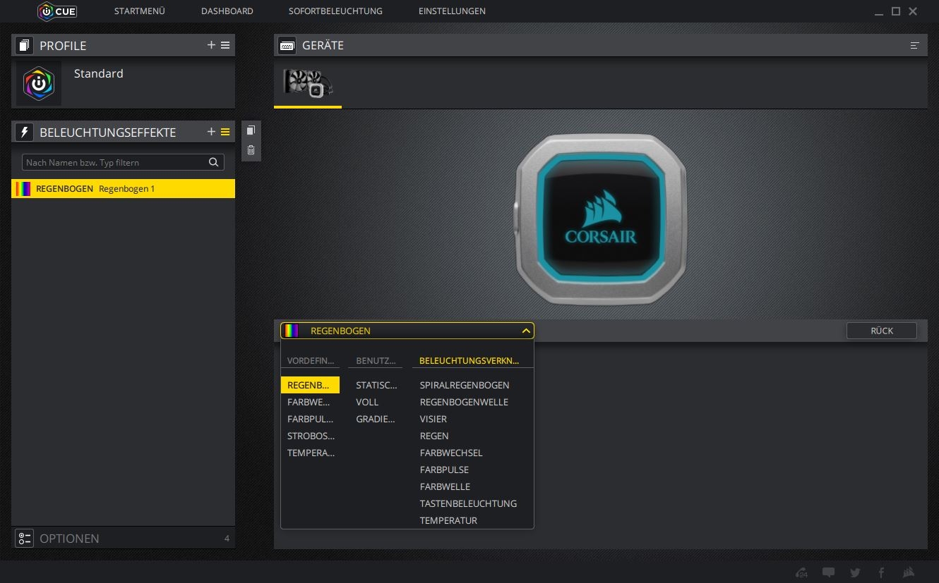Click the search magnifier icon
Viewport: 939px width, 583px height.
214,162
